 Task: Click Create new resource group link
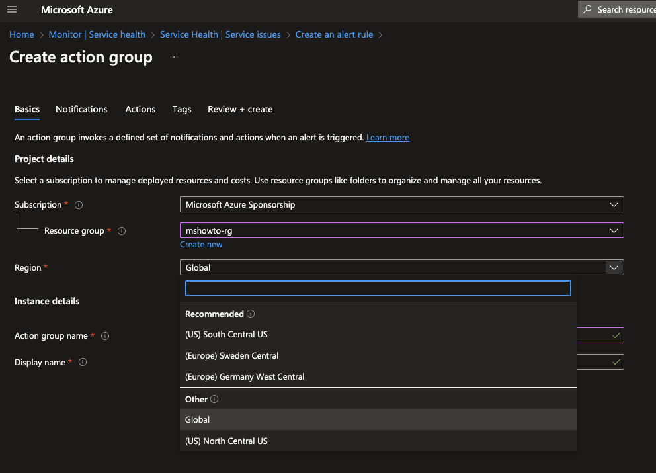click(x=201, y=245)
